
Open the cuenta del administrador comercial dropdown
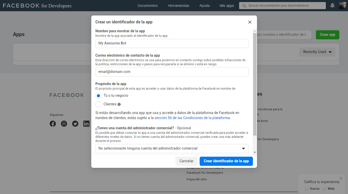pyautogui.click(x=172, y=149)
